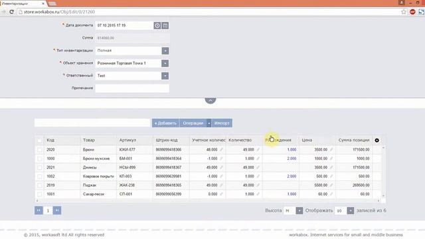
Task: Edit quantity pencil icon in row 1000
Action: pyautogui.click(x=258, y=159)
